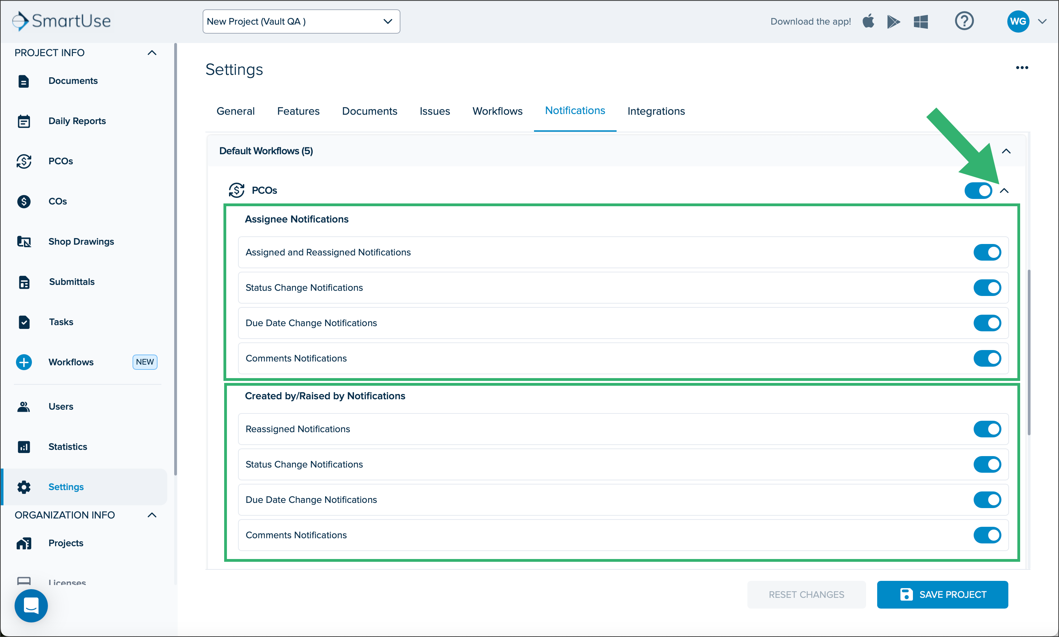
Task: Open the New Project (Vault QA) dropdown
Action: point(301,21)
